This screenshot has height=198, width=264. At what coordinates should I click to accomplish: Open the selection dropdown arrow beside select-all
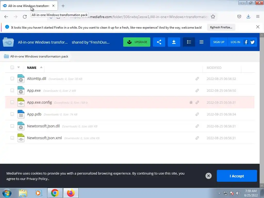(x=19, y=67)
